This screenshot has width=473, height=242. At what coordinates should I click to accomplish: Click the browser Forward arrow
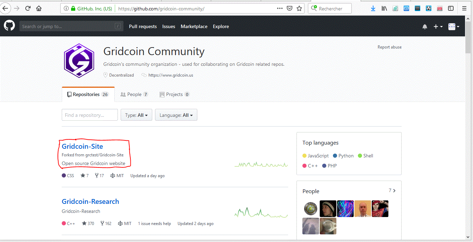click(x=17, y=8)
